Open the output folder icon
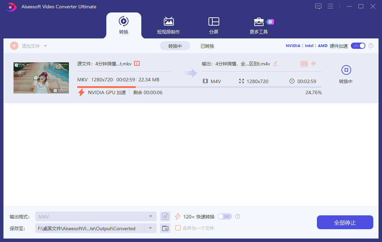This screenshot has width=382, height=242. (x=165, y=228)
